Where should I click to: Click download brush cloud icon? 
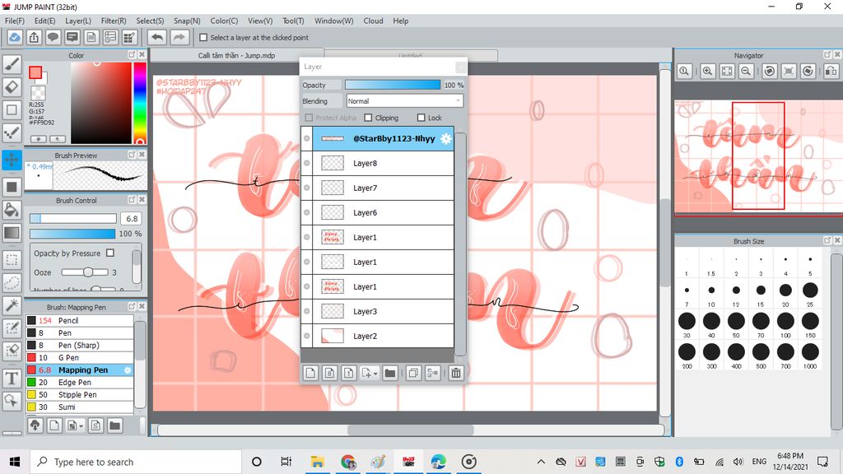tap(35, 425)
